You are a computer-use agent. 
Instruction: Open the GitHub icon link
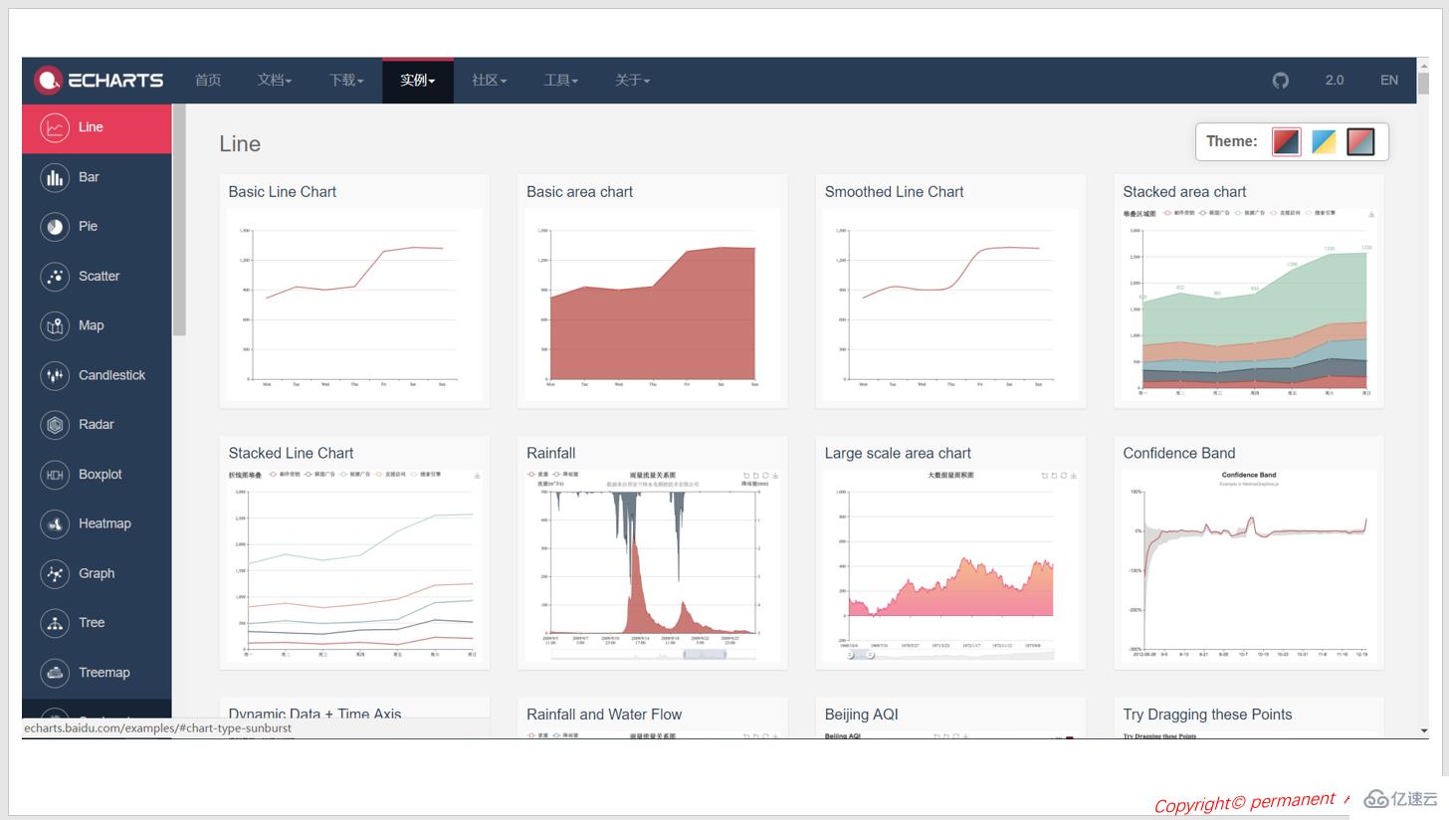[x=1281, y=81]
